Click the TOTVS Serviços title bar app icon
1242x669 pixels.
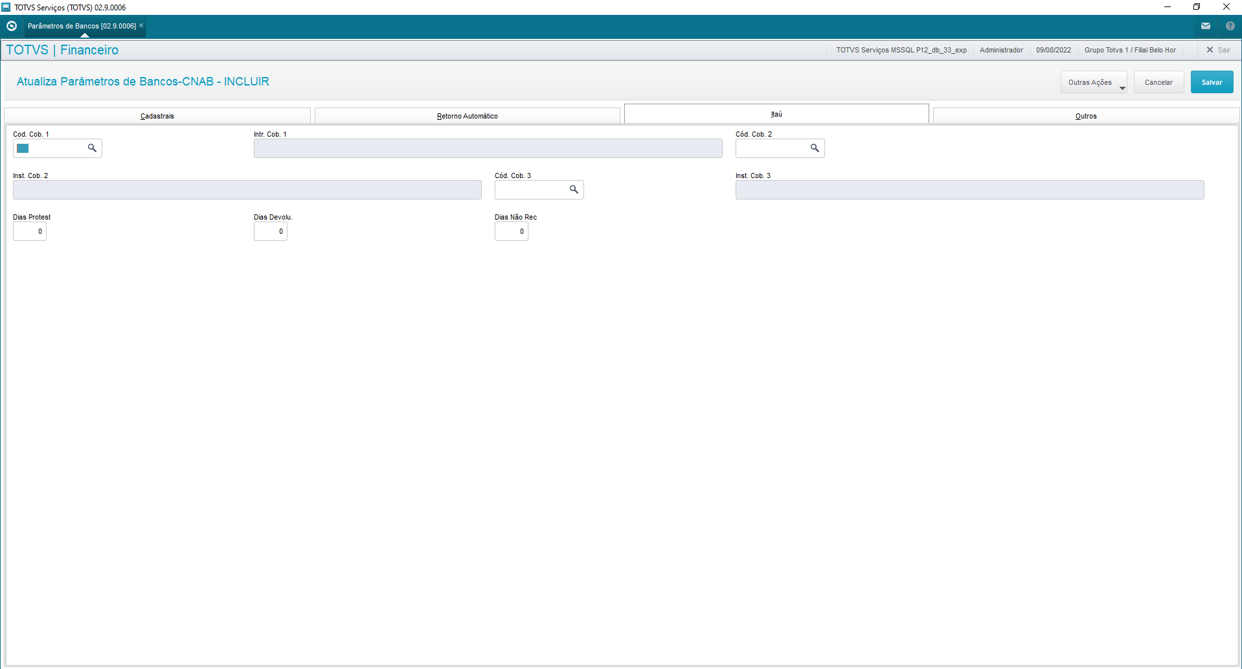(x=6, y=7)
